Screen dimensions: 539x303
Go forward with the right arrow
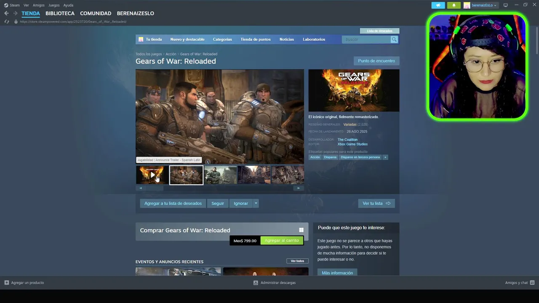[x=15, y=13]
